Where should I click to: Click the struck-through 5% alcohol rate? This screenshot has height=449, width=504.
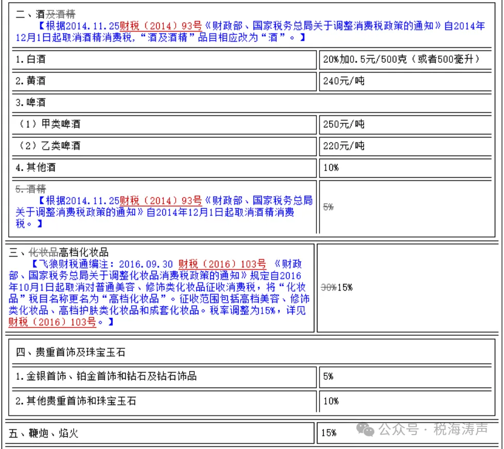click(x=328, y=207)
